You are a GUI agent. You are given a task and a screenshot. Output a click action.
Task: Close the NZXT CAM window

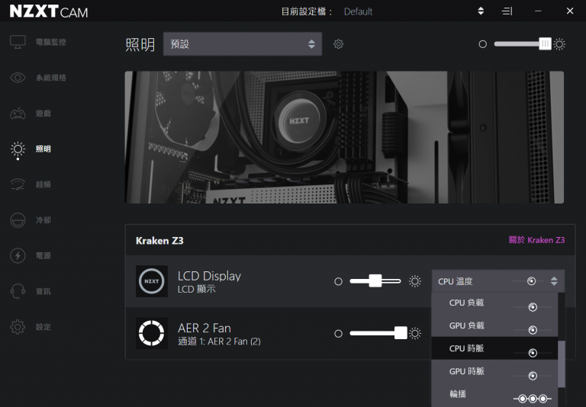570,11
